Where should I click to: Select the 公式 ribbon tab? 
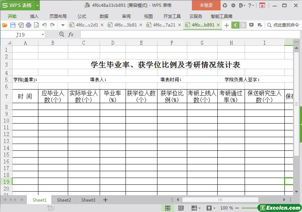(x=82, y=16)
